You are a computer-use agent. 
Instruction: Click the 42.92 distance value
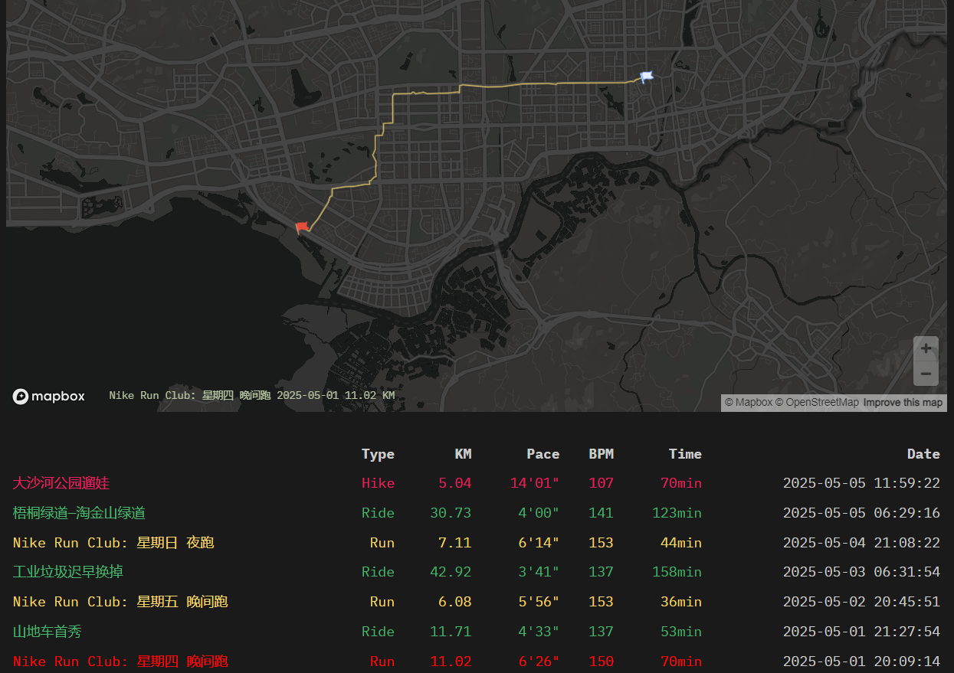[451, 572]
